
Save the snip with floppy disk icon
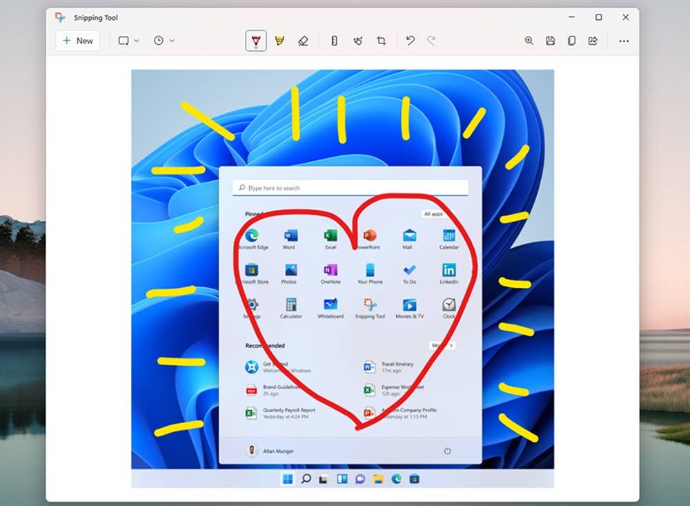[x=550, y=41]
